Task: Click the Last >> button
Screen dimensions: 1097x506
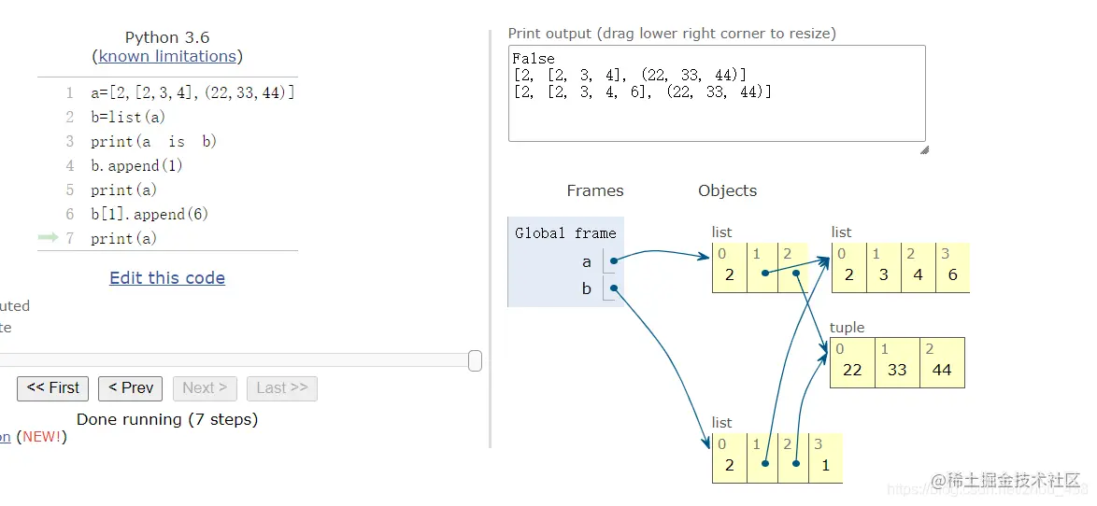Action: coord(282,388)
